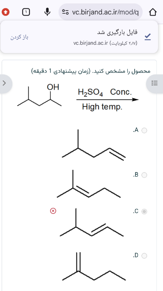Expand the left side drawer chevron

tap(5, 83)
